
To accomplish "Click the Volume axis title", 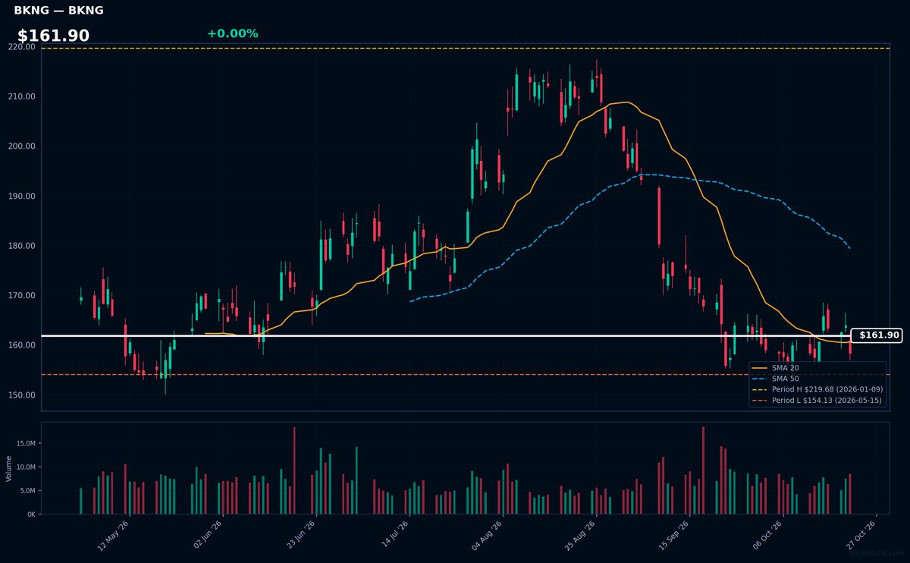I will tap(9, 468).
